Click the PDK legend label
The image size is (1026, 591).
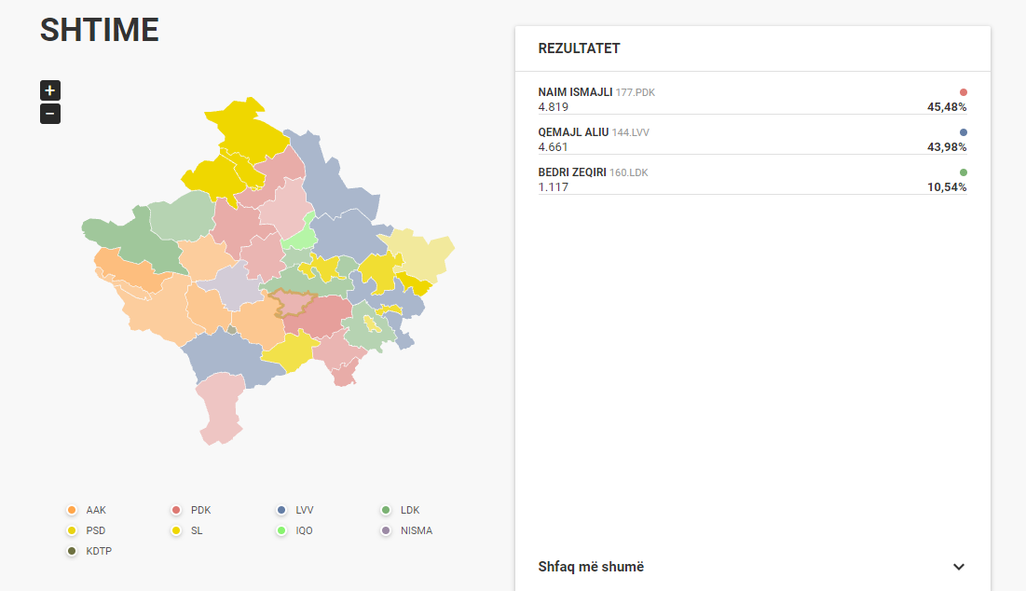(201, 510)
